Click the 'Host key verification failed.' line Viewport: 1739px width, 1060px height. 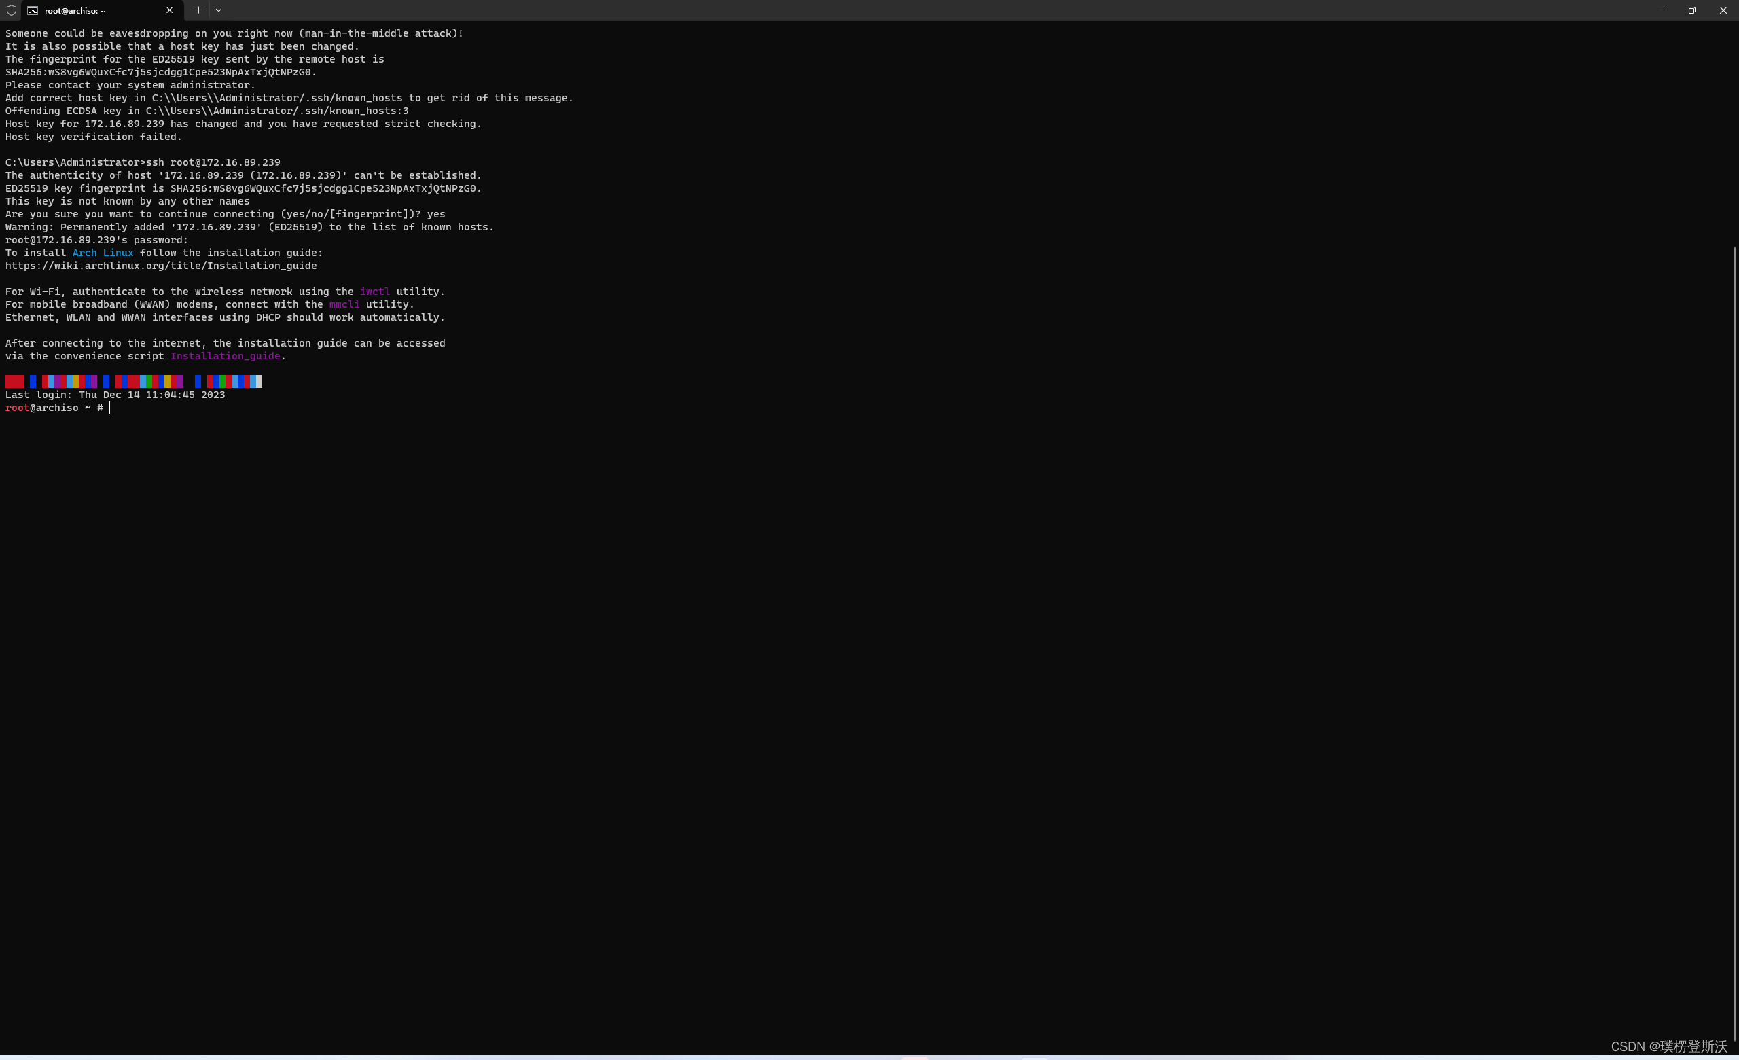point(93,137)
